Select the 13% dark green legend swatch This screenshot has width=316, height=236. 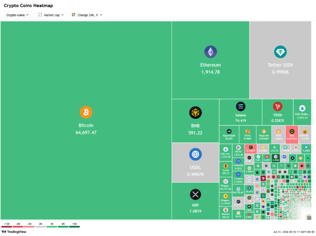74,227
